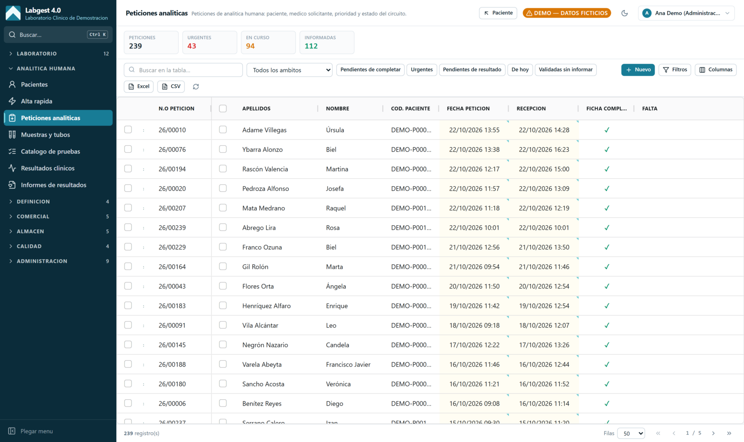The image size is (744, 442).
Task: Open Catalogo de pruebas list
Action: [x=58, y=151]
